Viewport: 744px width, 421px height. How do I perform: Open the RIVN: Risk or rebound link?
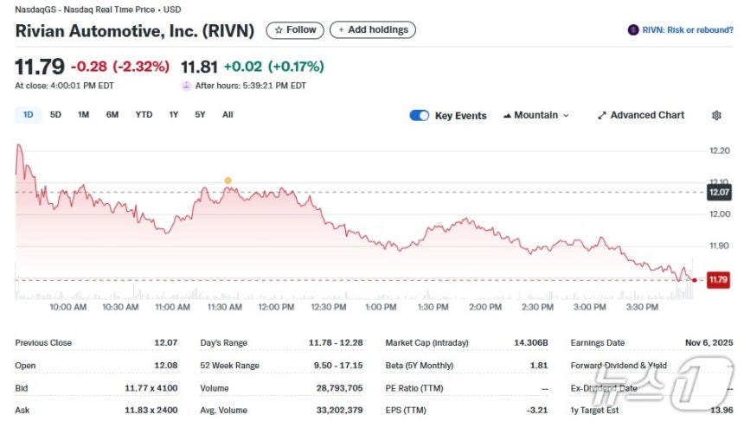point(688,30)
